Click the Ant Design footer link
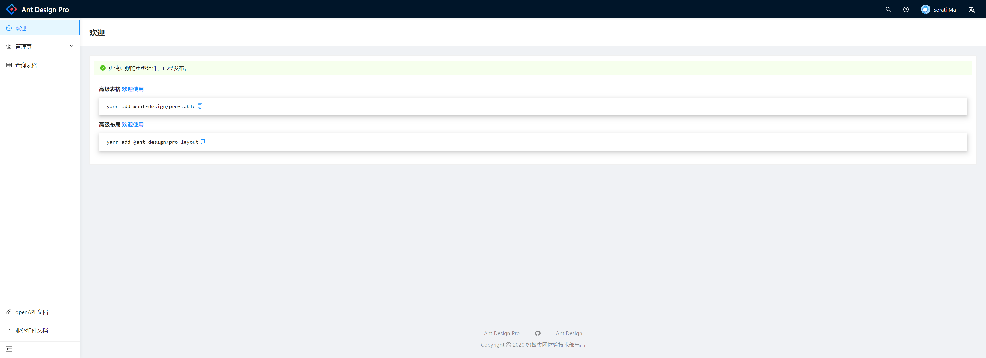This screenshot has width=986, height=358. [x=569, y=334]
